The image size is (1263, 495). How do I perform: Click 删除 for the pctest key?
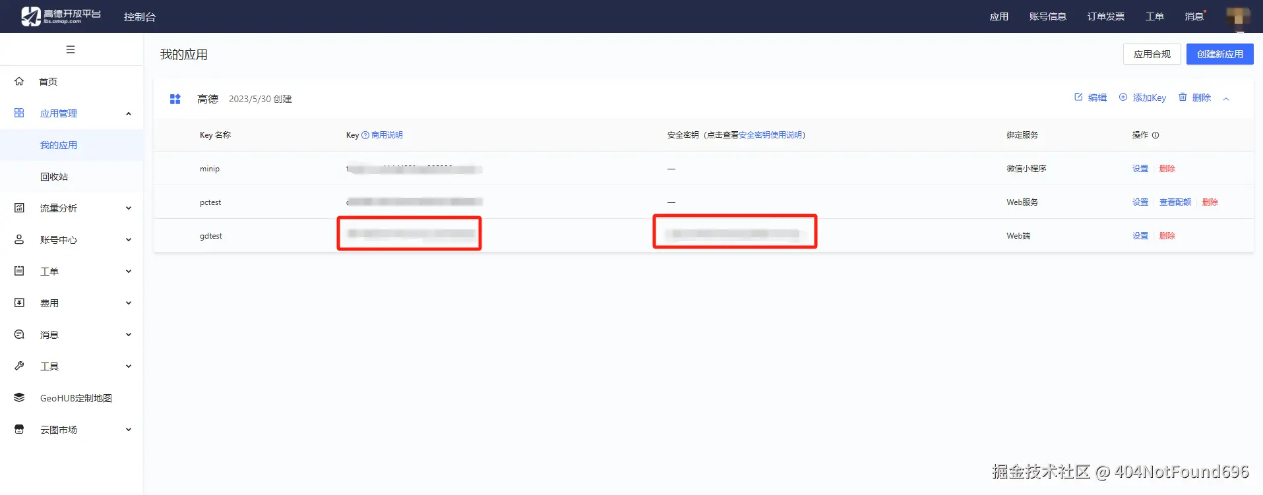[x=1210, y=202]
